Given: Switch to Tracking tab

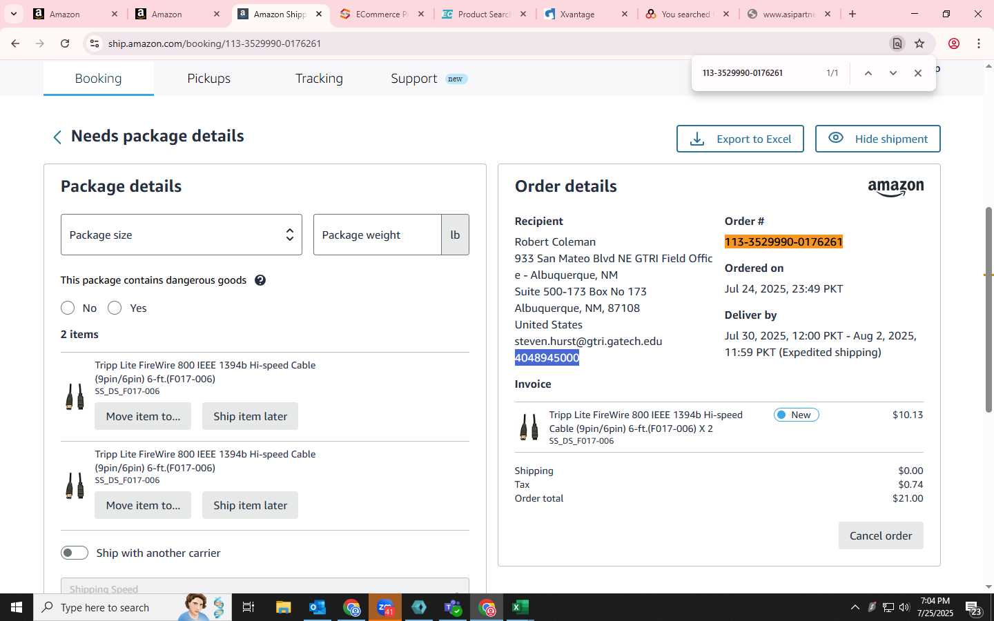Looking at the screenshot, I should tap(319, 78).
